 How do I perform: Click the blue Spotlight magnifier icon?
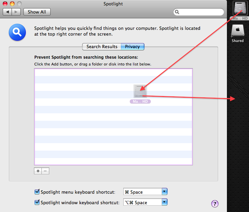17,32
